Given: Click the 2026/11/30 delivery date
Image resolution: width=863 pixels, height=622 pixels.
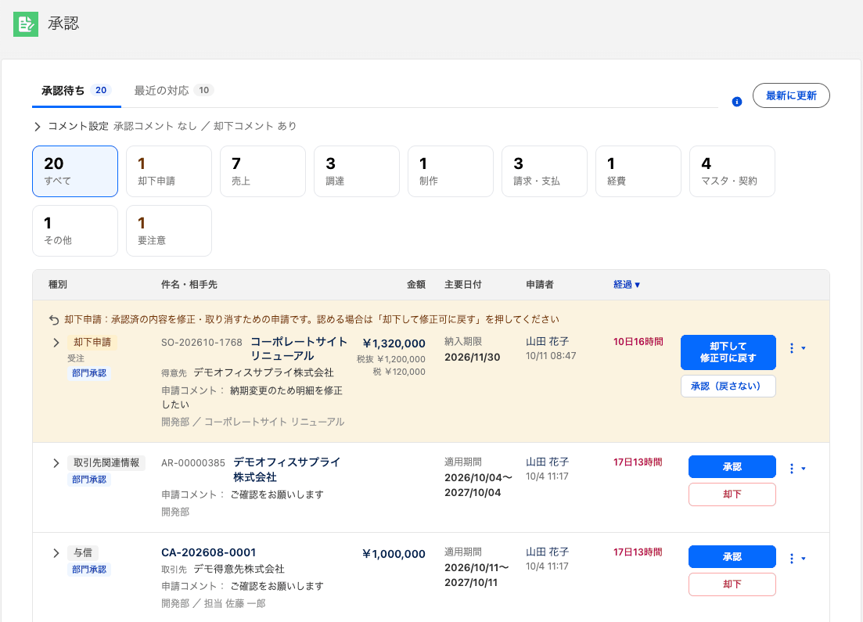Looking at the screenshot, I should point(473,358).
